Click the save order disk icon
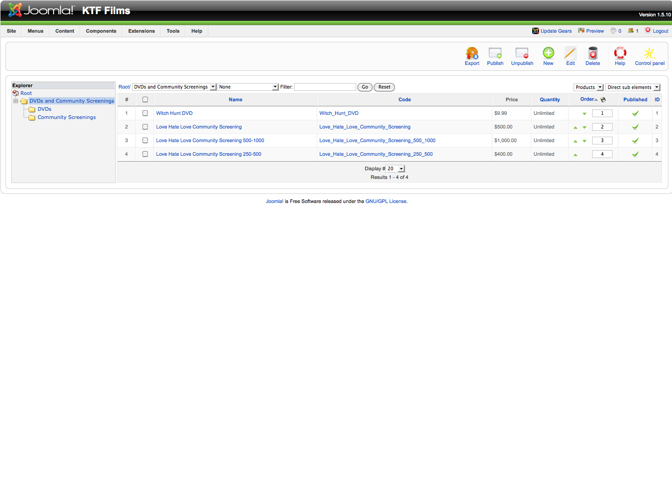This screenshot has height=495, width=672. (603, 99)
